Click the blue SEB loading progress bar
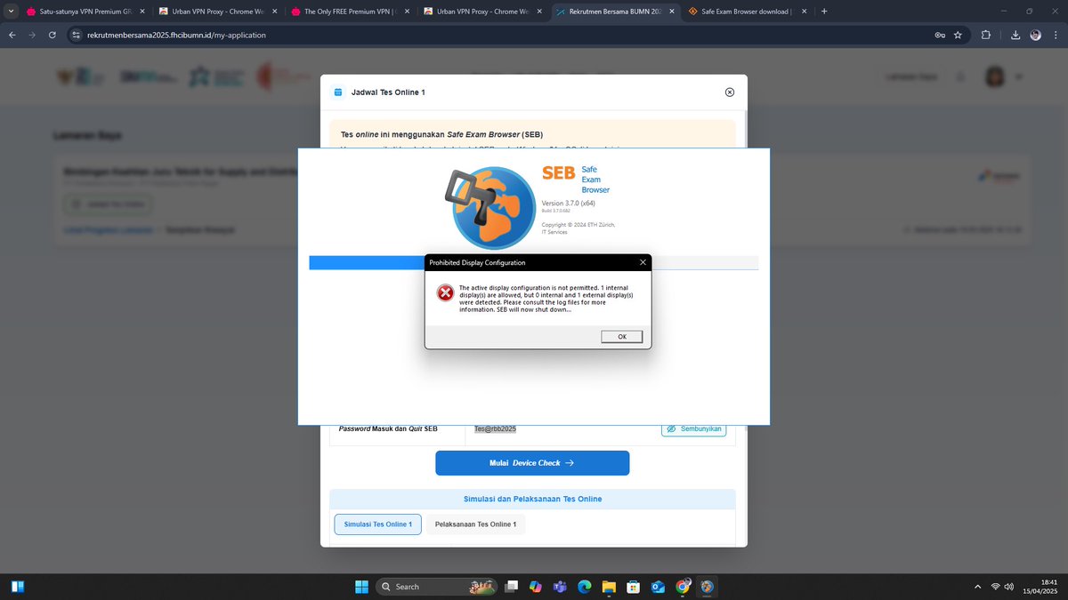This screenshot has width=1068, height=600. tap(368, 262)
